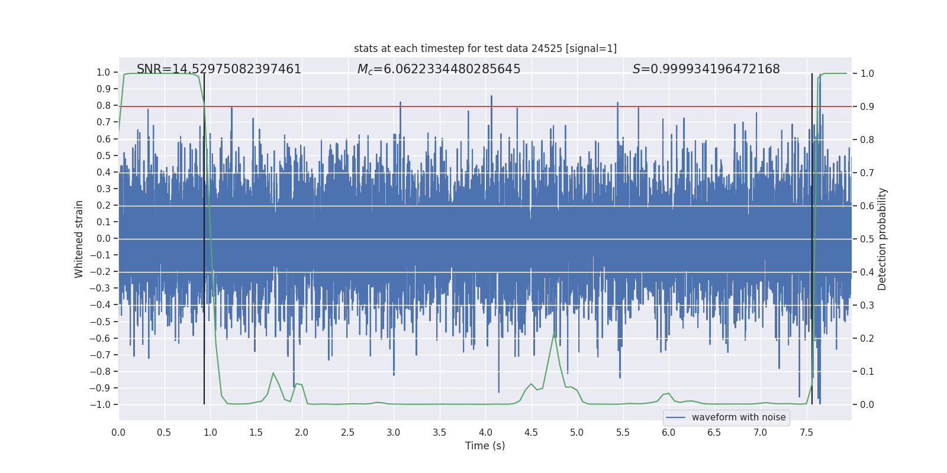This screenshot has height=473, width=947.
Task: Select the S=0.9999 annotation text
Action: (x=706, y=69)
